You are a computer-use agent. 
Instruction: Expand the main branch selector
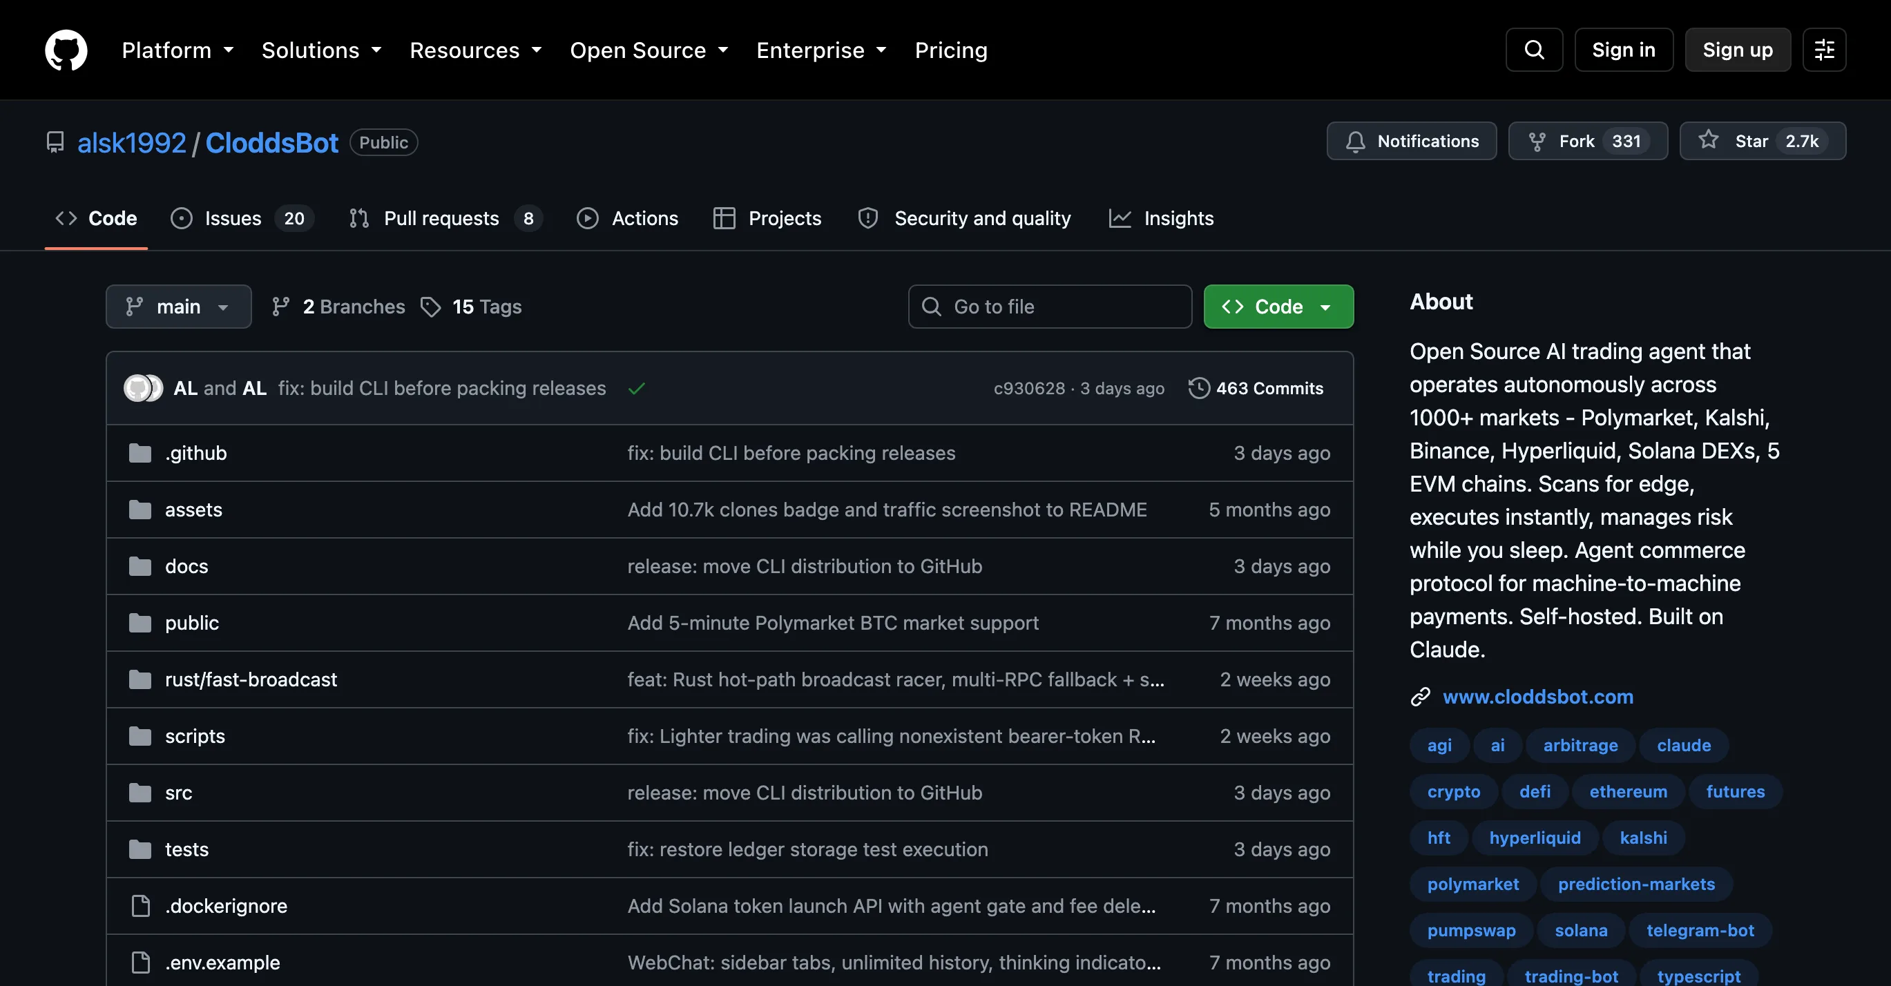(178, 307)
